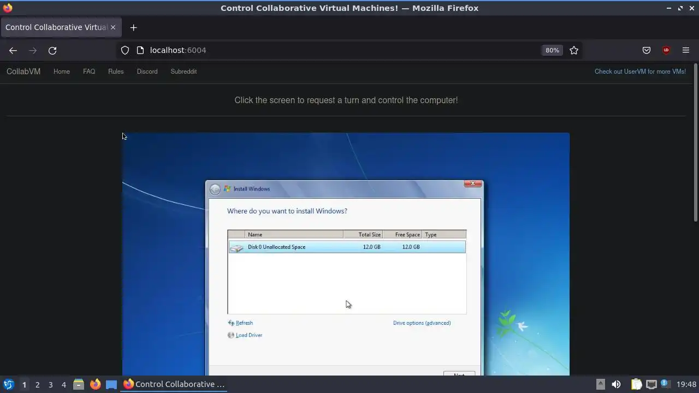
Task: Open the CollabVM brand link
Action: pyautogui.click(x=23, y=72)
